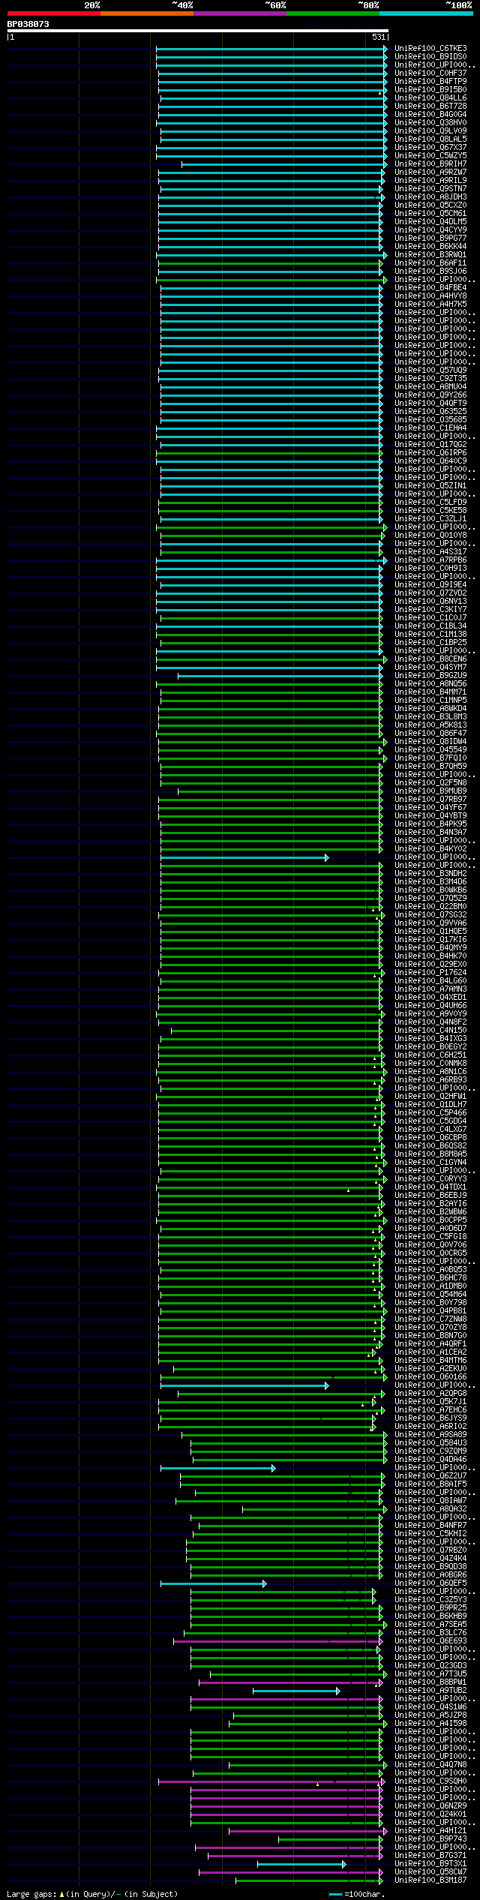Click on UniRef100_B6KK44
The image size is (480, 1900).
[430, 247]
